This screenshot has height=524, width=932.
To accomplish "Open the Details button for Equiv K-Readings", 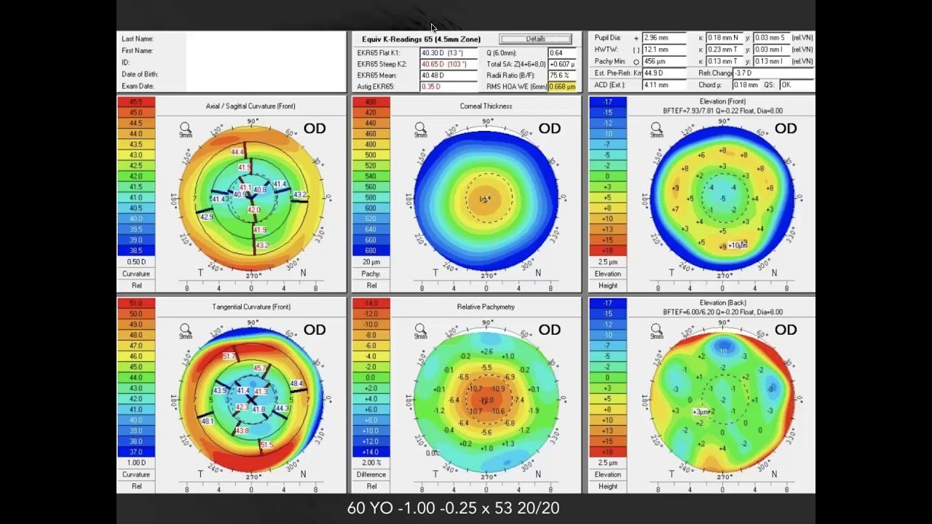I will pyautogui.click(x=535, y=39).
